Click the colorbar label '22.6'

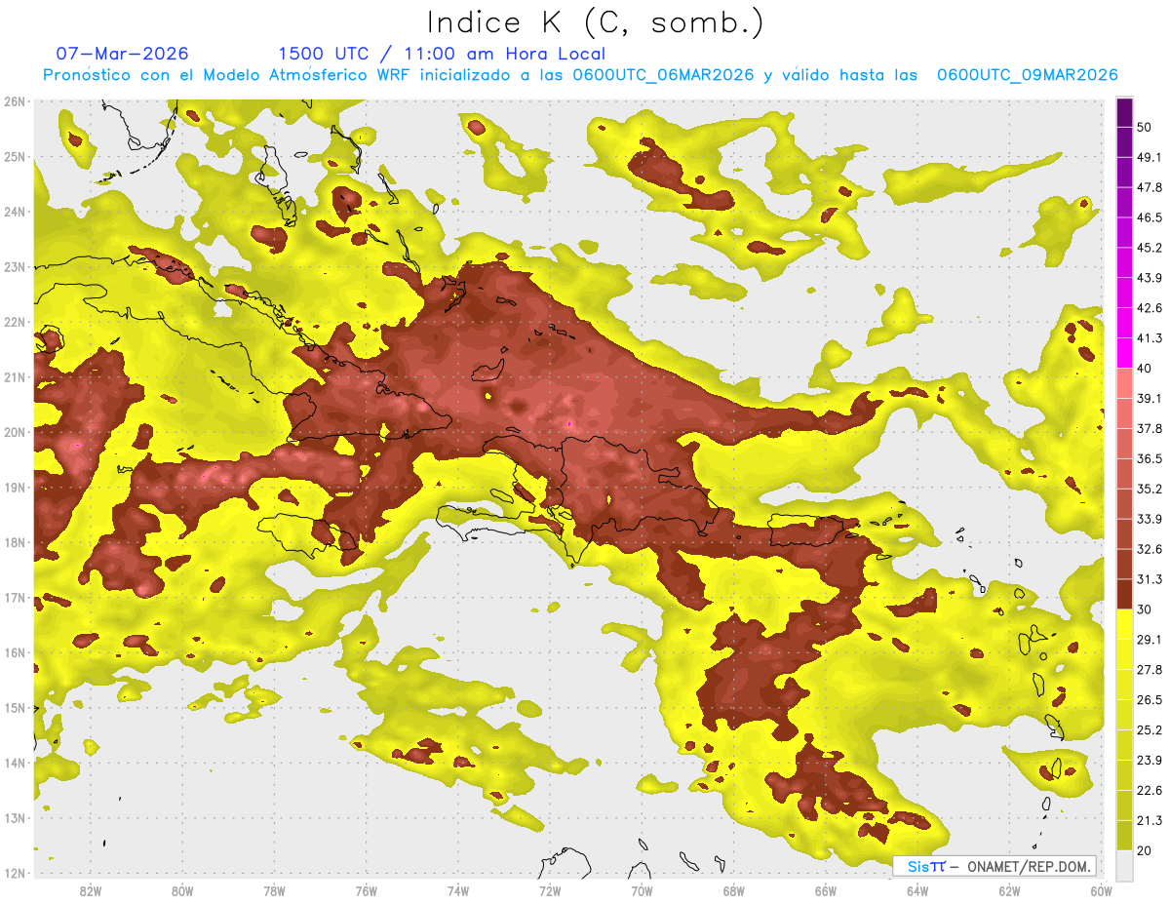point(1150,790)
